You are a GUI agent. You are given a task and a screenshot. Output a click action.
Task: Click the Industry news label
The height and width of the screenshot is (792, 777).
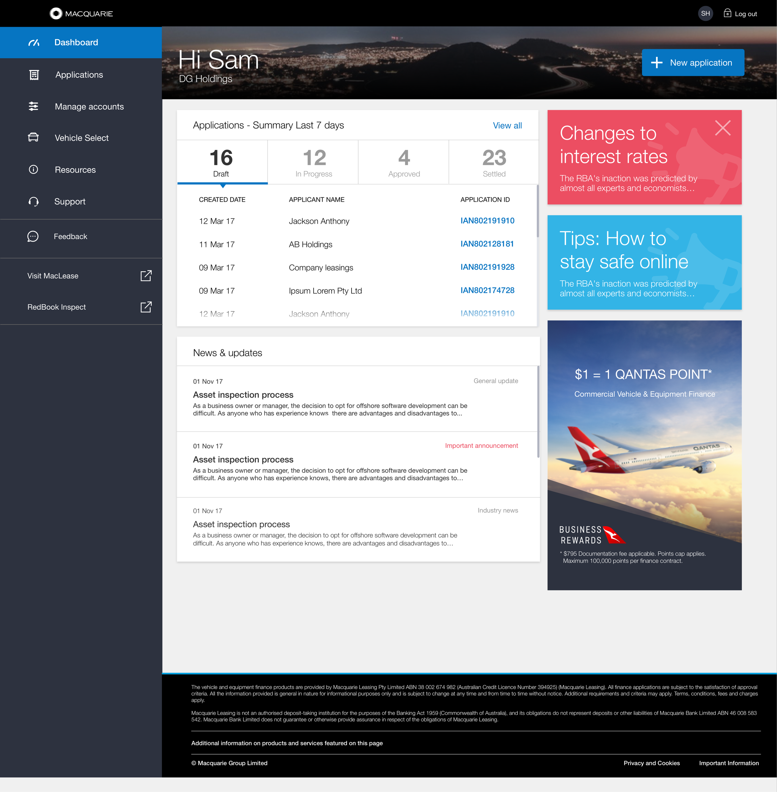[498, 510]
